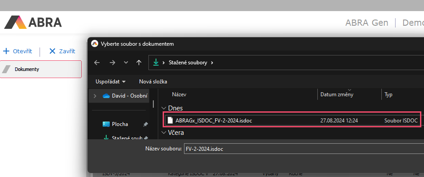Click Stažené soubory breadcrumb in address bar
The image size is (424, 177).
[188, 63]
